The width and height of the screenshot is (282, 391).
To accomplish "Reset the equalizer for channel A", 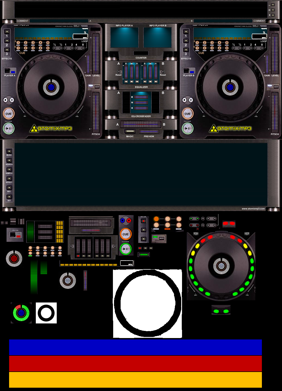I will [x=119, y=72].
